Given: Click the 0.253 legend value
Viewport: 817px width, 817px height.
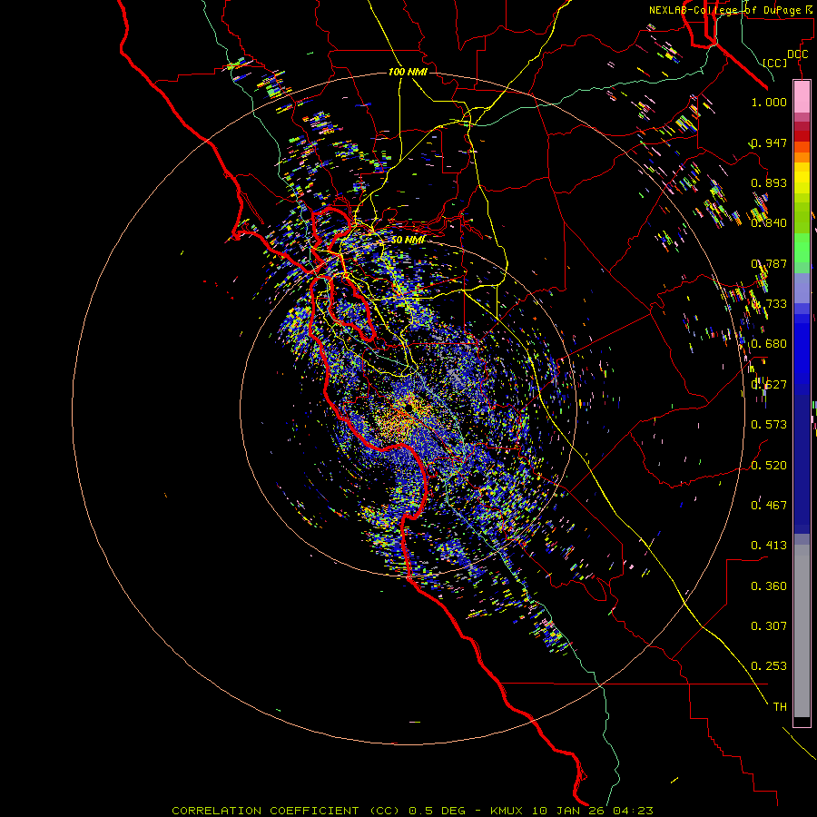Looking at the screenshot, I should (769, 666).
